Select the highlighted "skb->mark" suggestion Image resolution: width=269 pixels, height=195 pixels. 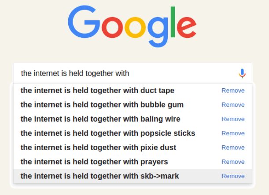100,176
